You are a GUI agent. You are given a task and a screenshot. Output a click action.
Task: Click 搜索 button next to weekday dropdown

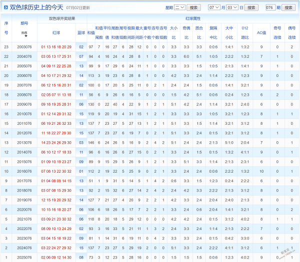193,7
